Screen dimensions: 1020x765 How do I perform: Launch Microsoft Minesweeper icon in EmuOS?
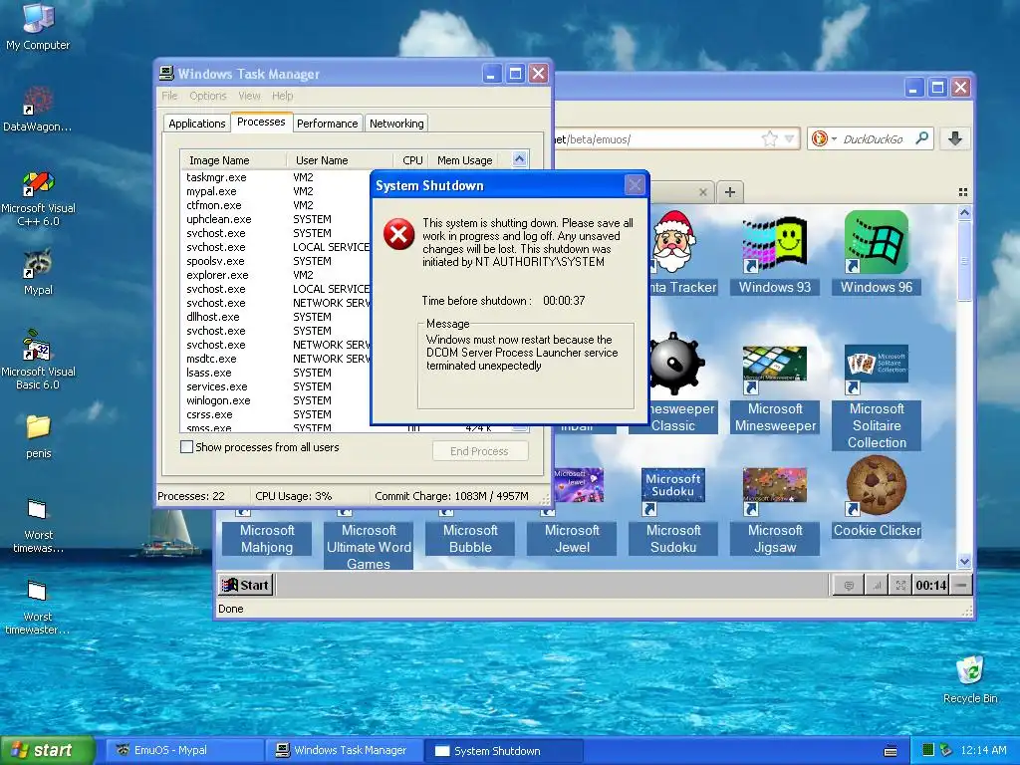click(x=774, y=389)
